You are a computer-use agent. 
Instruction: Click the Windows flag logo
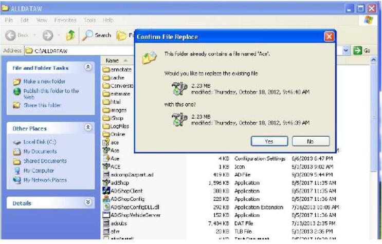click(x=368, y=20)
